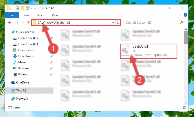Click the Properties quick access toolbar icon
Screen dimensions: 194x117
click(x=17, y=8)
